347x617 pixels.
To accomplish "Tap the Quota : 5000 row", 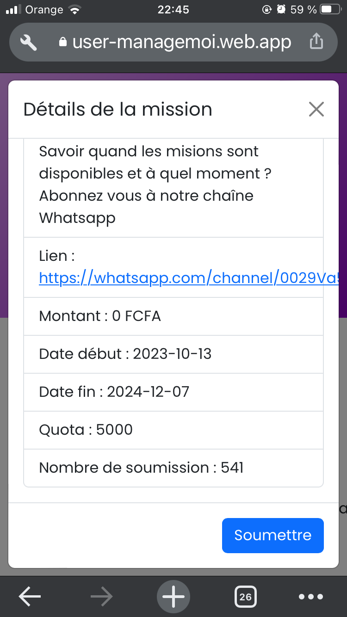I will [x=173, y=430].
